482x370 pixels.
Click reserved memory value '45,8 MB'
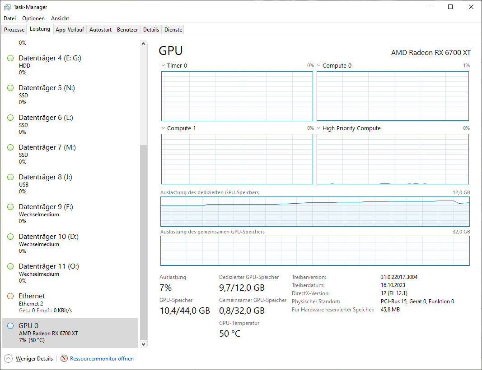pos(390,310)
